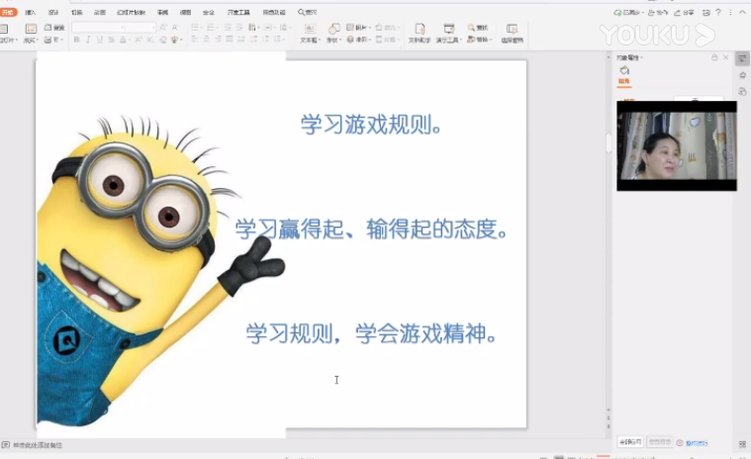Click the webcam video overlay of presenter
The image size is (751, 459).
pyautogui.click(x=677, y=146)
